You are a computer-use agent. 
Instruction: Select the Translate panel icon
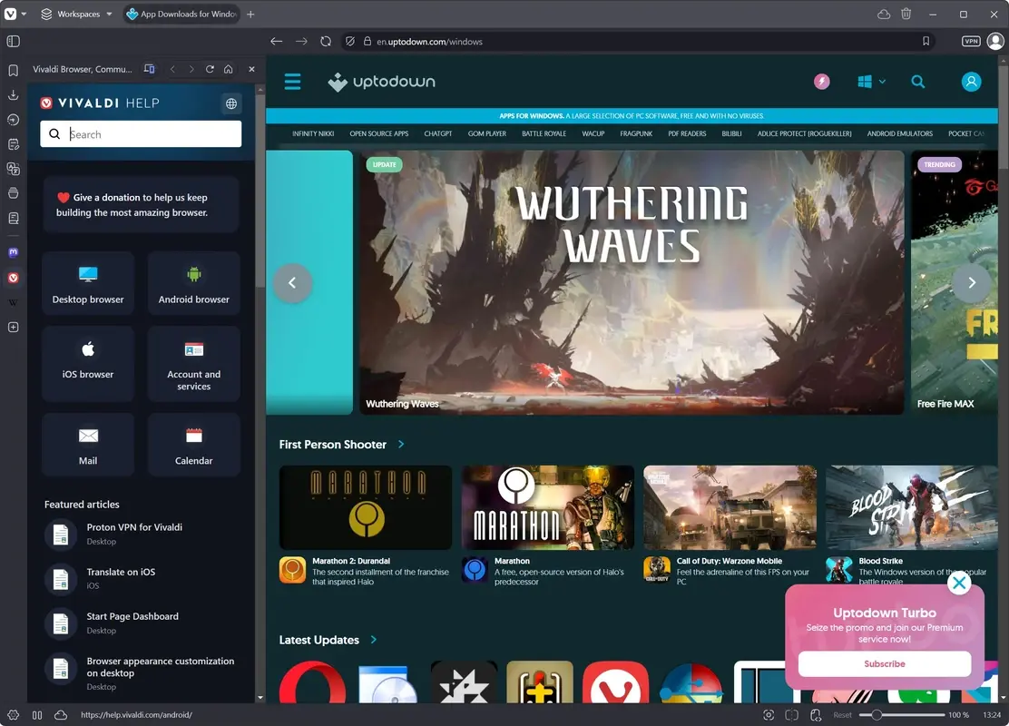13,168
